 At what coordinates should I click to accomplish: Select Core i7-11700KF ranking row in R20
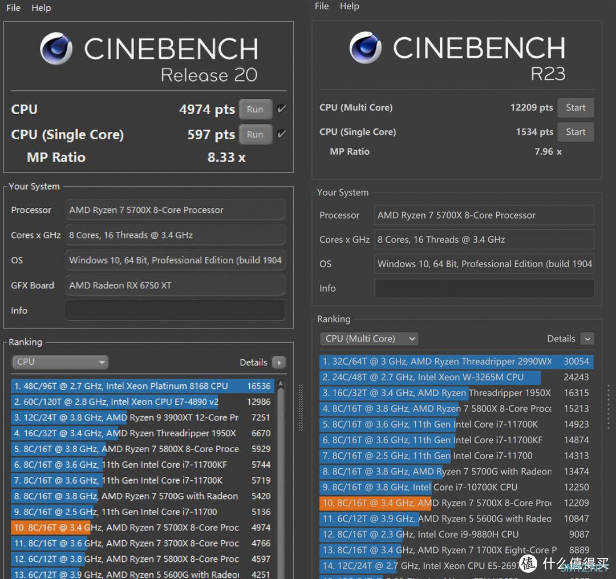pos(143,465)
